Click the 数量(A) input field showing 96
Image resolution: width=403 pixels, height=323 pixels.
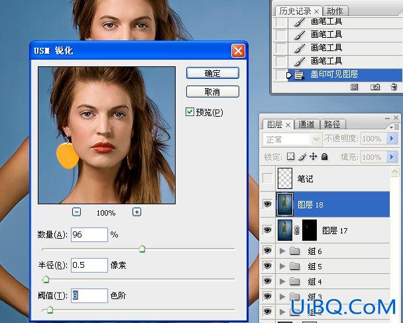pyautogui.click(x=89, y=235)
